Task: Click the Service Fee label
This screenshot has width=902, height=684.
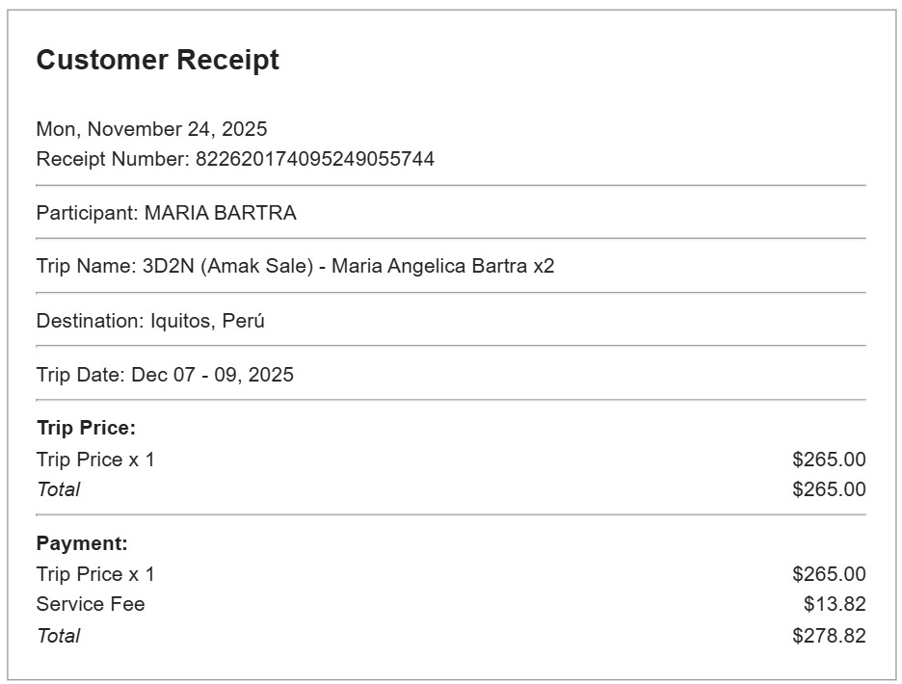Action: (91, 604)
